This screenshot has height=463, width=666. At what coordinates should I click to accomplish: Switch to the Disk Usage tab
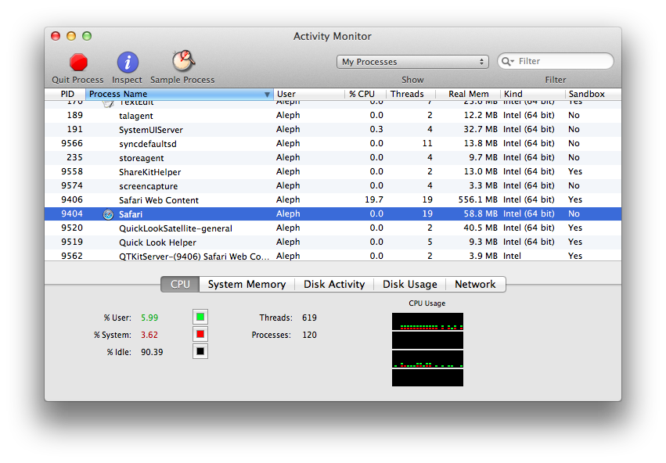410,285
